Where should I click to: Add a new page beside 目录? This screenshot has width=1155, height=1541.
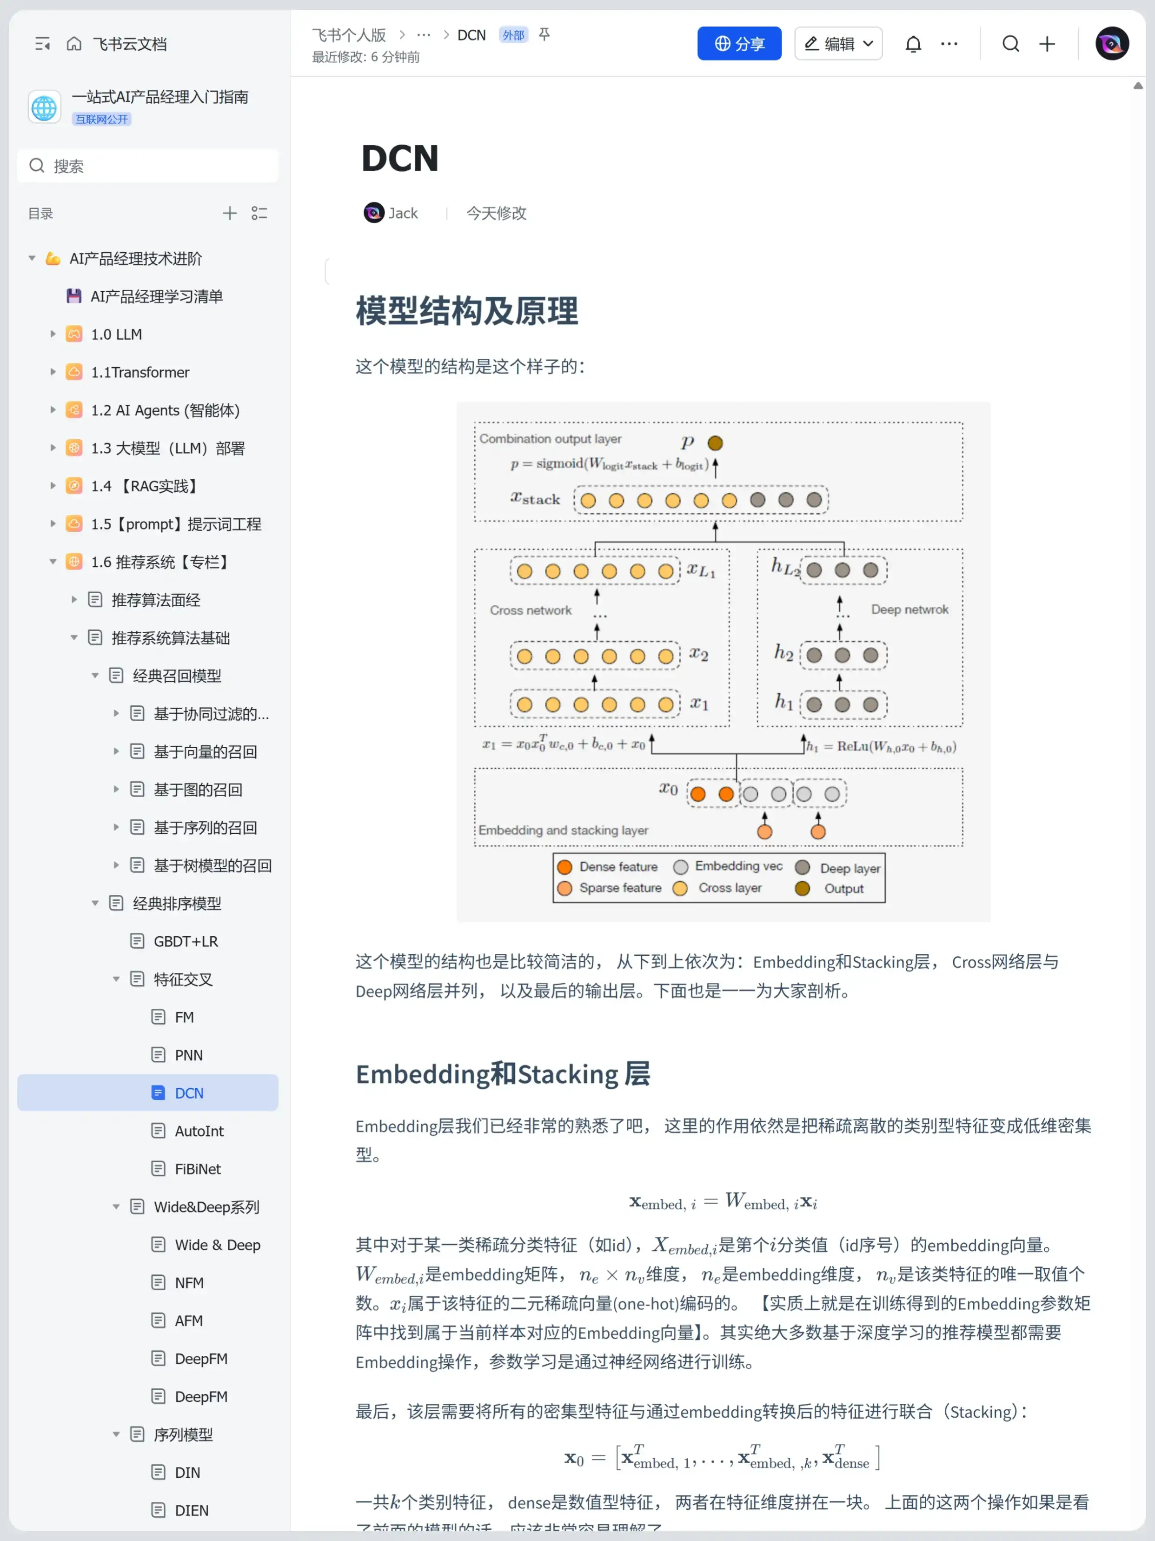(x=230, y=213)
